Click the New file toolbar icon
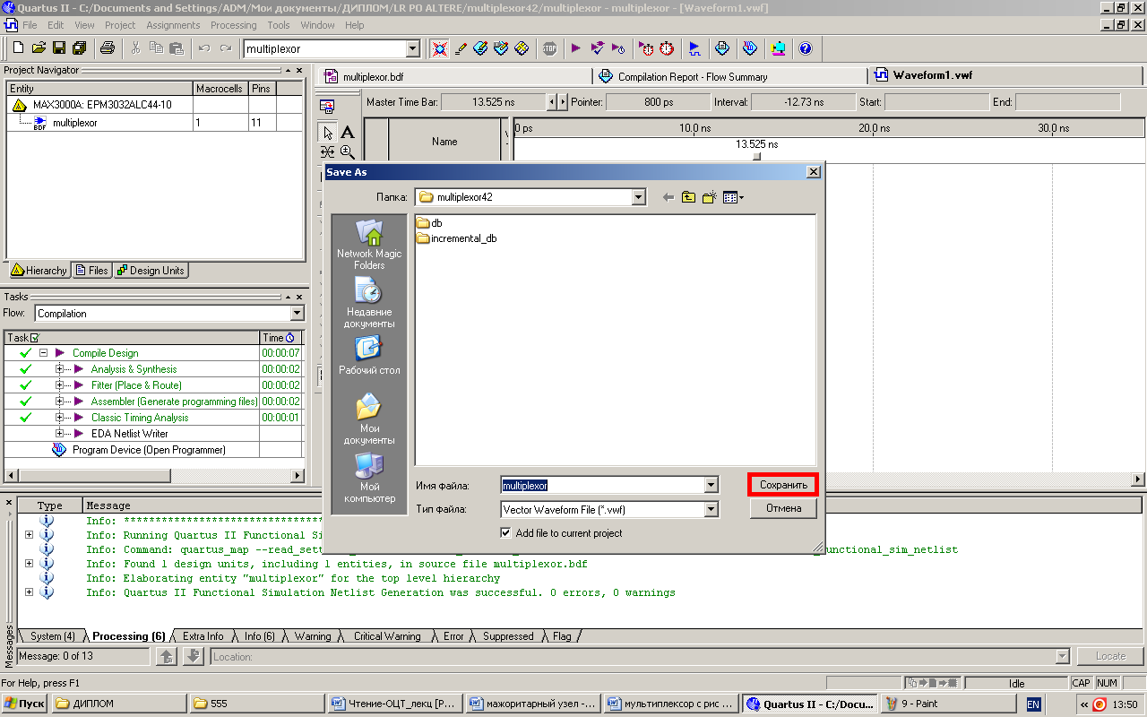This screenshot has height=717, width=1147. pyautogui.click(x=18, y=48)
